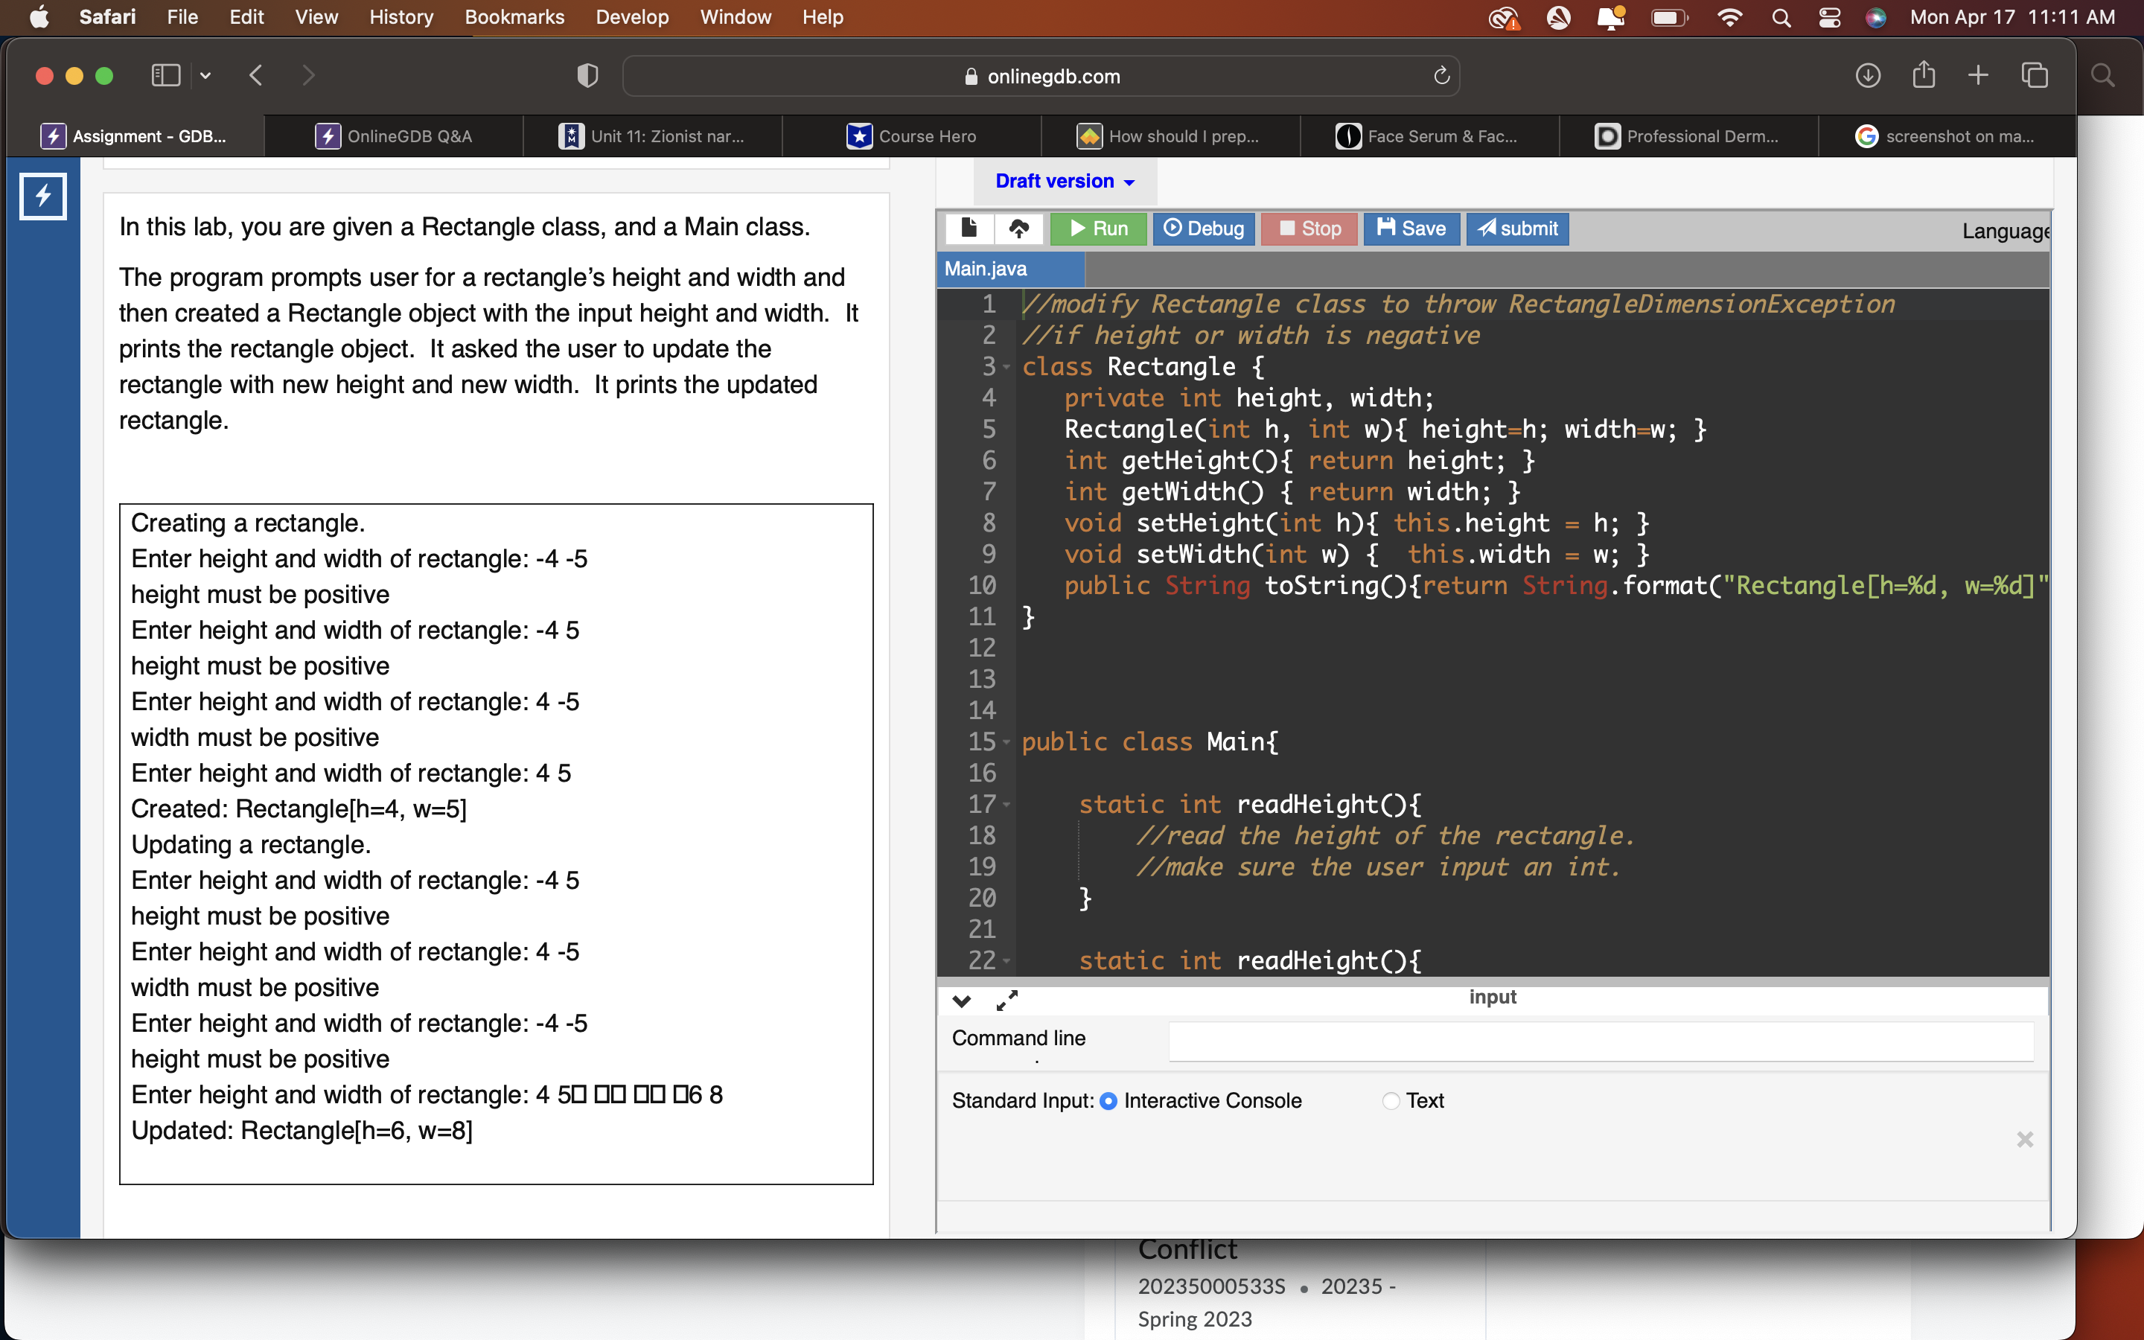Image resolution: width=2144 pixels, height=1340 pixels.
Task: Click in the Command line input field
Action: point(1600,1041)
